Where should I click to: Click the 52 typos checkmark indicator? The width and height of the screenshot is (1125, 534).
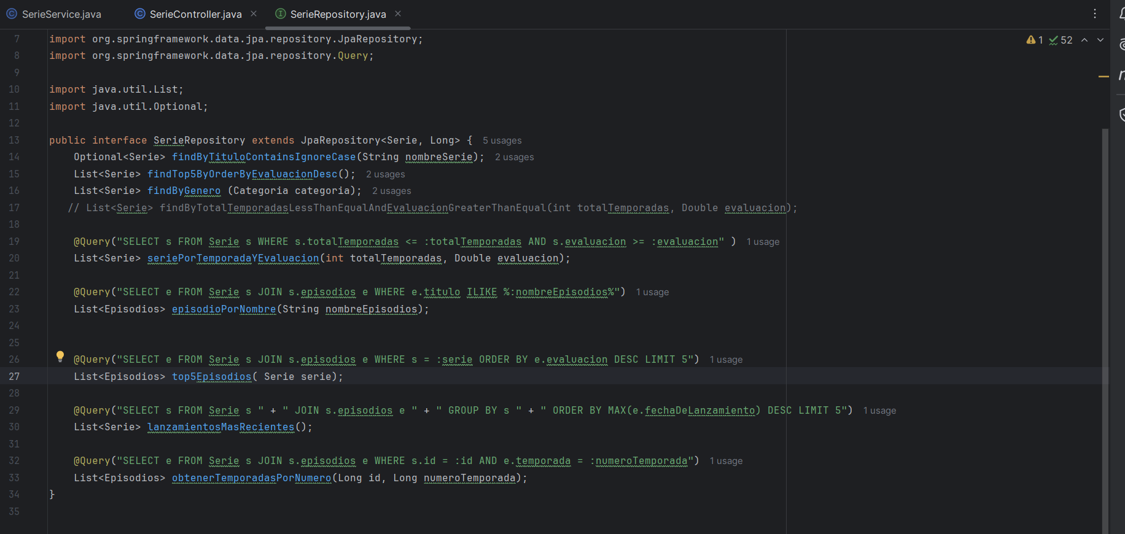coord(1061,40)
